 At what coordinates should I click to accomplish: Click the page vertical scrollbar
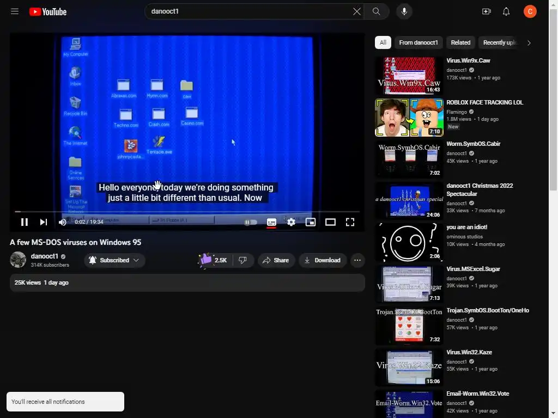553,100
